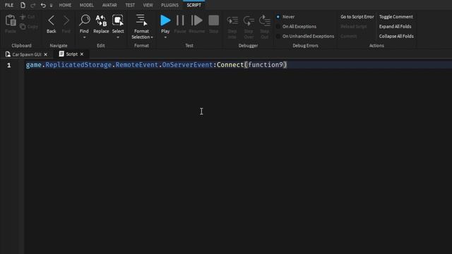Switch to the SCRIPT ribbon tab
The image size is (452, 254).
(x=194, y=5)
